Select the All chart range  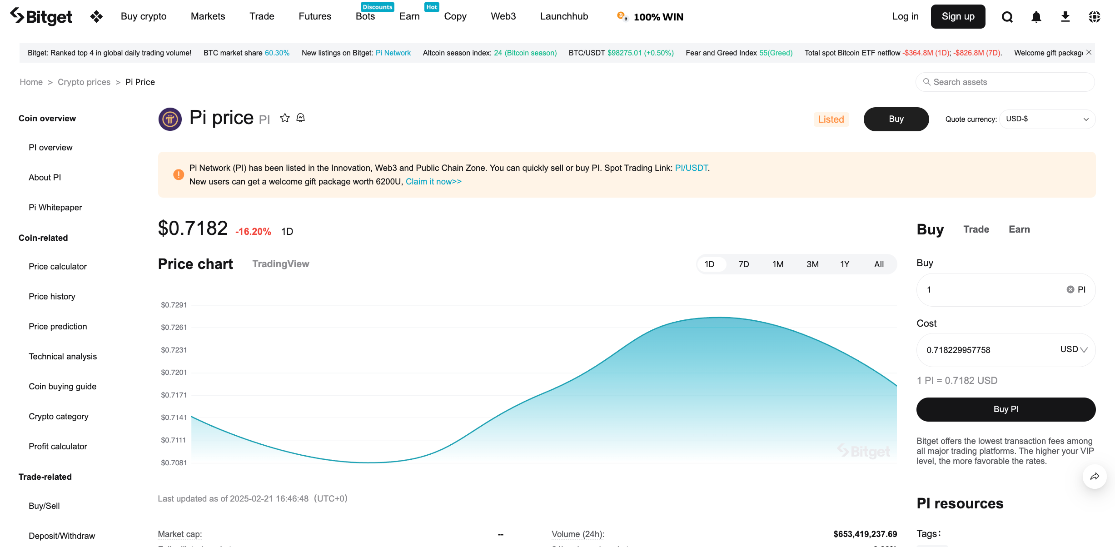879,264
